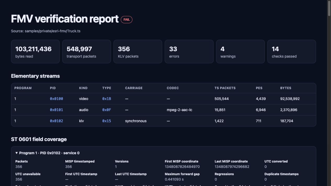
Task: Click the Elementary streams heading
Action: tap(35, 76)
